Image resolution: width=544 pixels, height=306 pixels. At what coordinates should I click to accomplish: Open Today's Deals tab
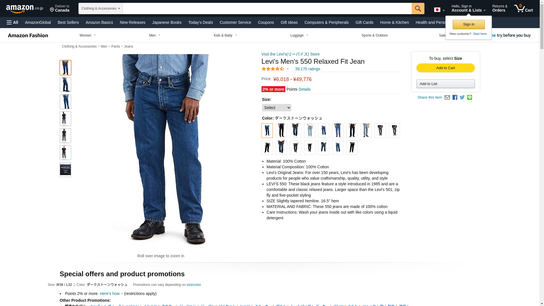click(201, 22)
